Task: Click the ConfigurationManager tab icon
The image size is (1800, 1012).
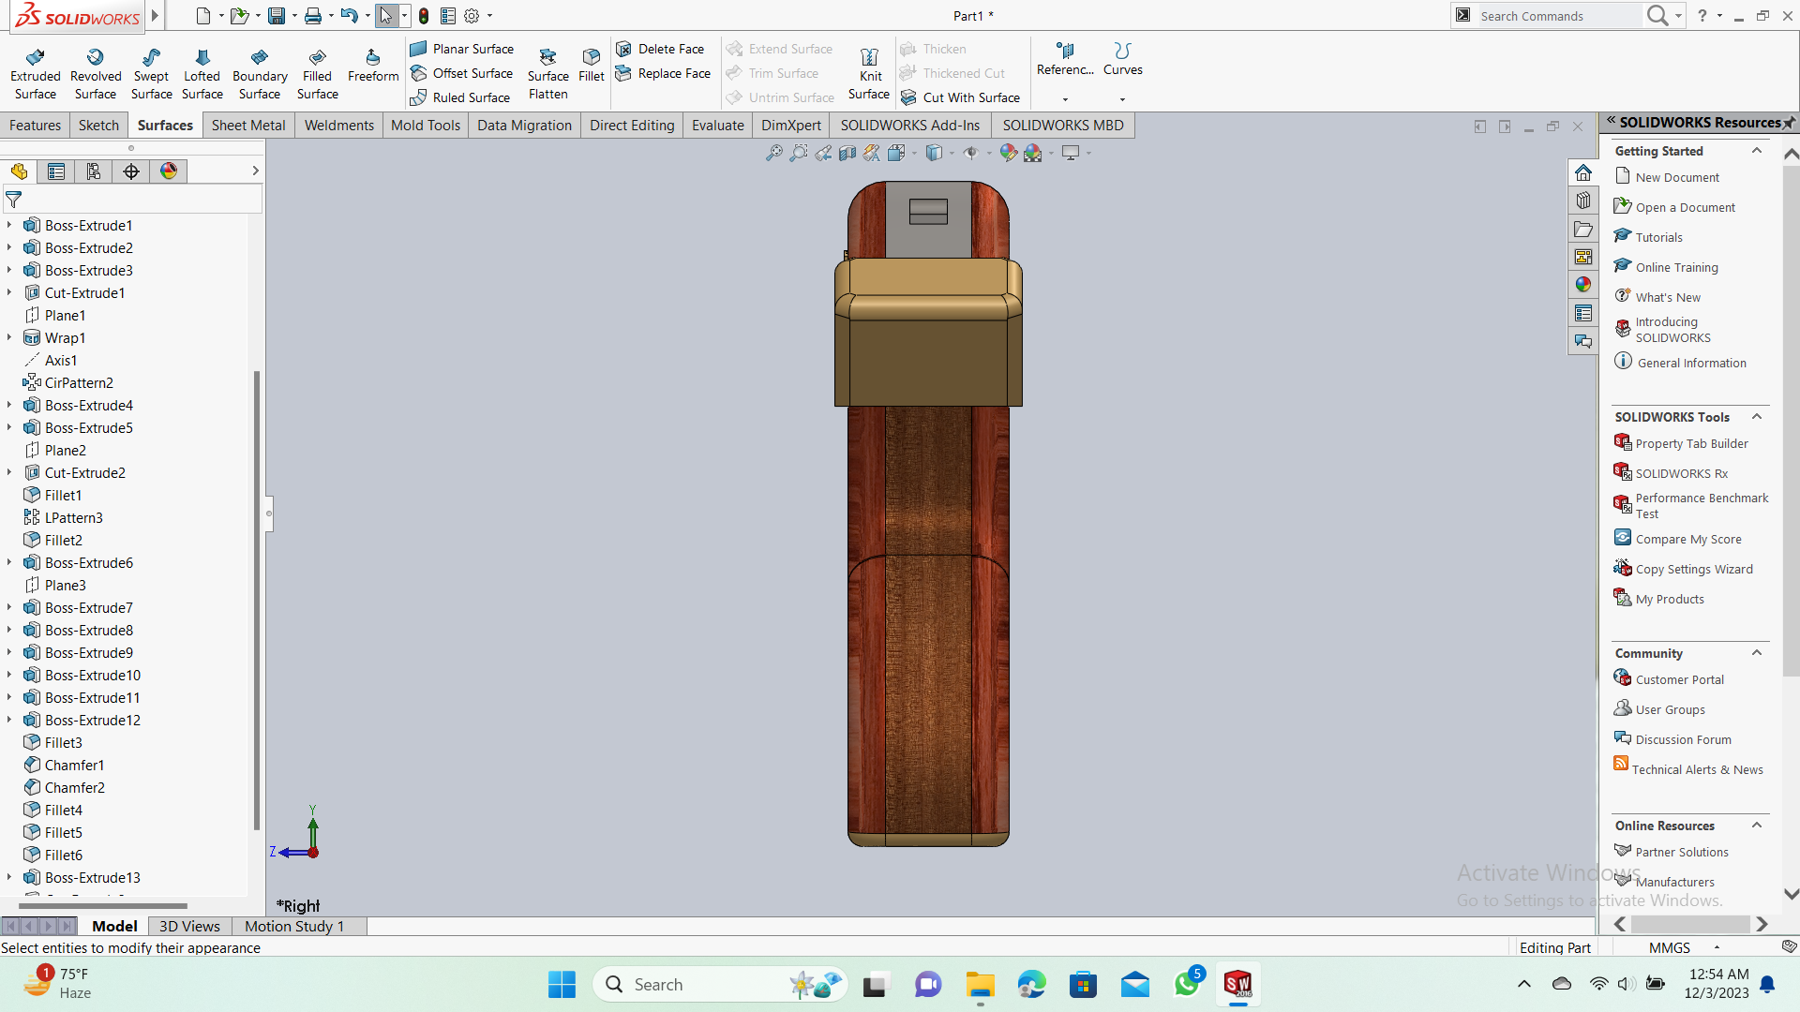Action: coord(94,171)
